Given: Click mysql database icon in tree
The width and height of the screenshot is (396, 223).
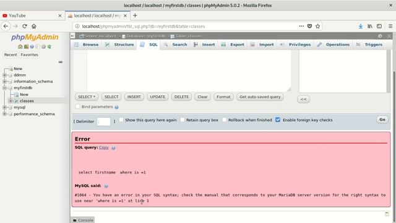Looking at the screenshot, I should click(11, 107).
